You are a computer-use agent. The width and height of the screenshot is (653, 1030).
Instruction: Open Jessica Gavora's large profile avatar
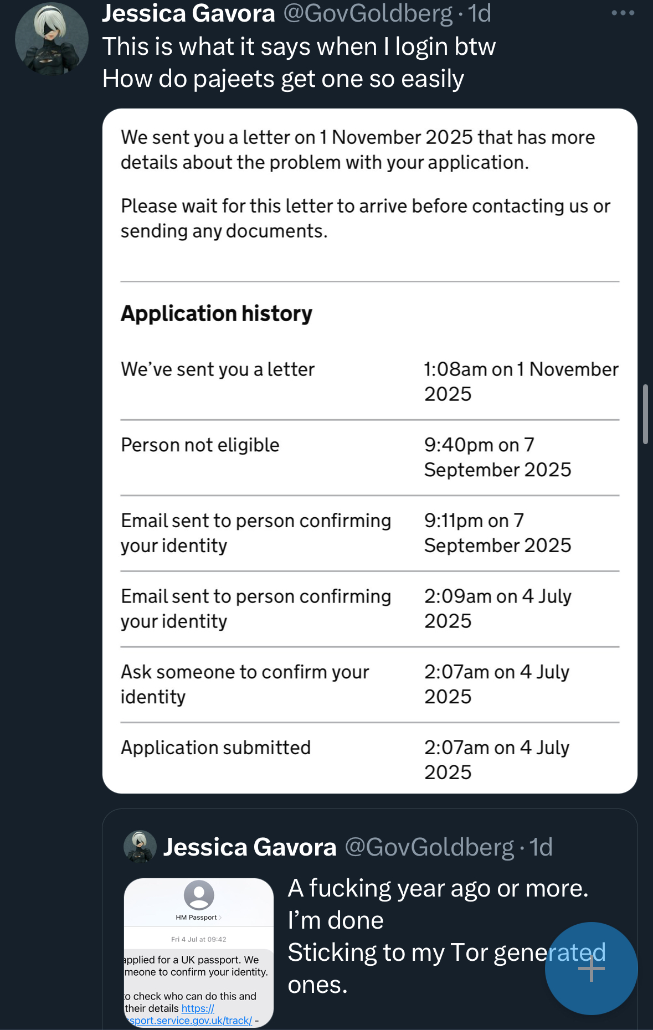click(52, 39)
